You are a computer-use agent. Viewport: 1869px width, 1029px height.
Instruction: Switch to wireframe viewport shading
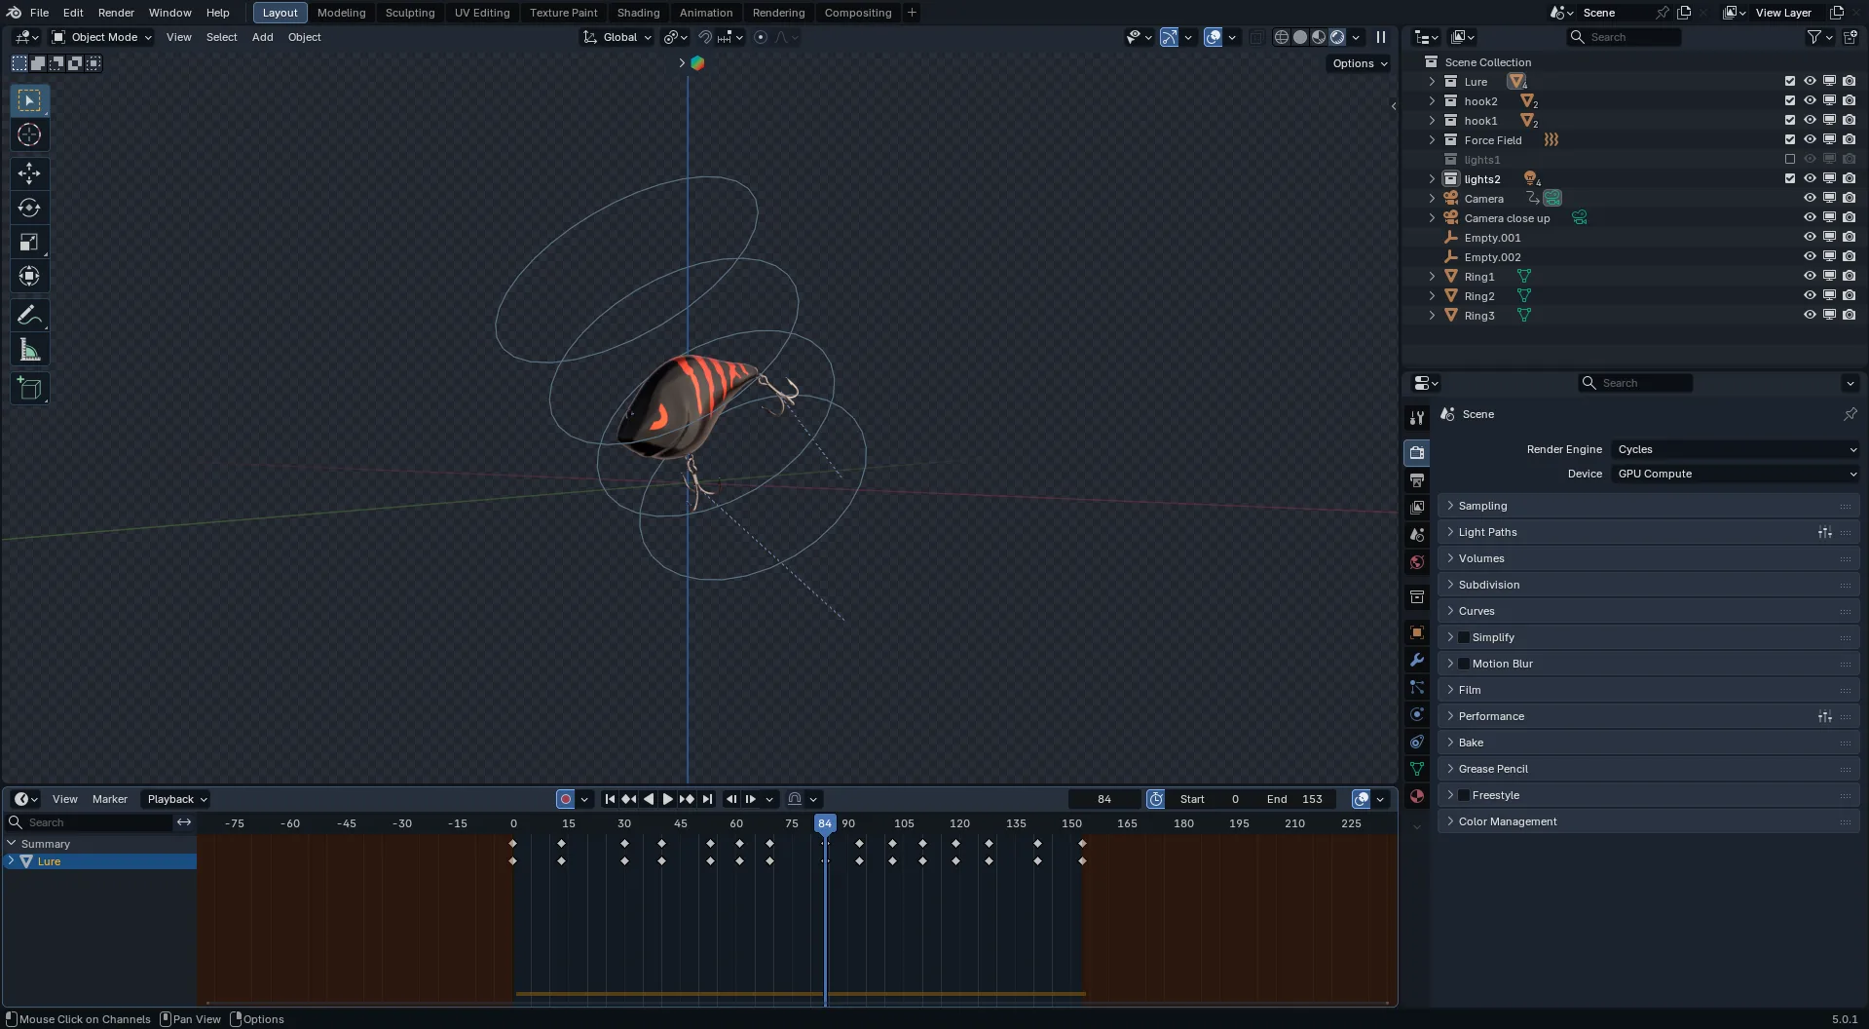[x=1282, y=37]
